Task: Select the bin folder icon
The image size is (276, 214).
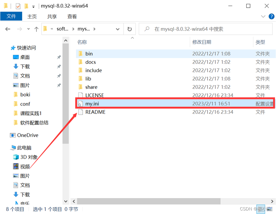Action: (80, 54)
